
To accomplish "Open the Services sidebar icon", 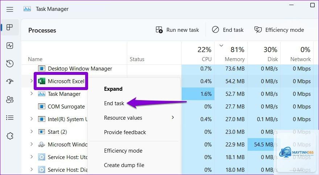I will click(10, 136).
